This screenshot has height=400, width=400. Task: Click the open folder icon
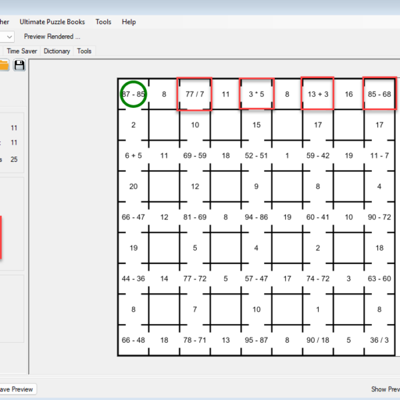tap(3, 65)
